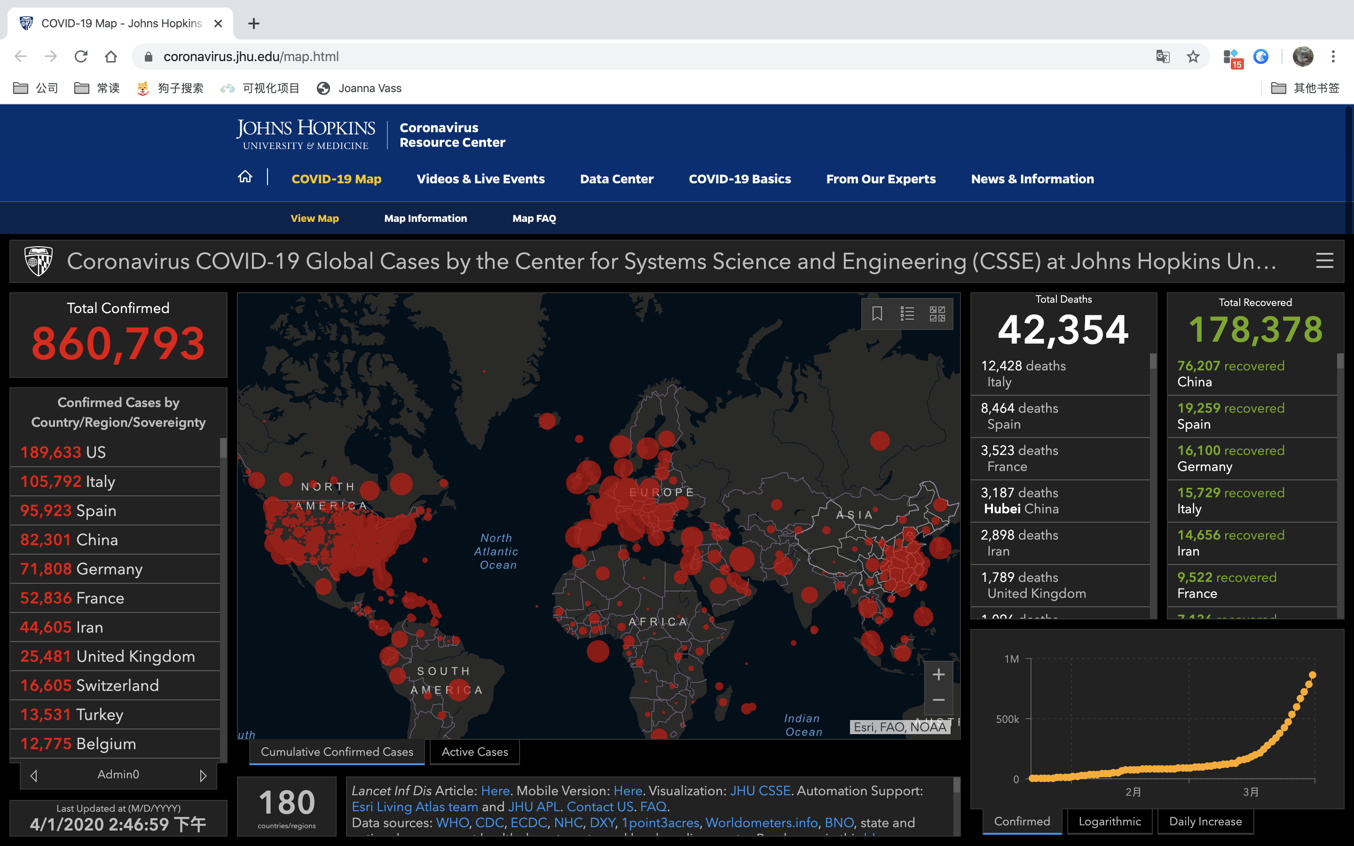Open the 狗子搜索 bookmark

[170, 88]
